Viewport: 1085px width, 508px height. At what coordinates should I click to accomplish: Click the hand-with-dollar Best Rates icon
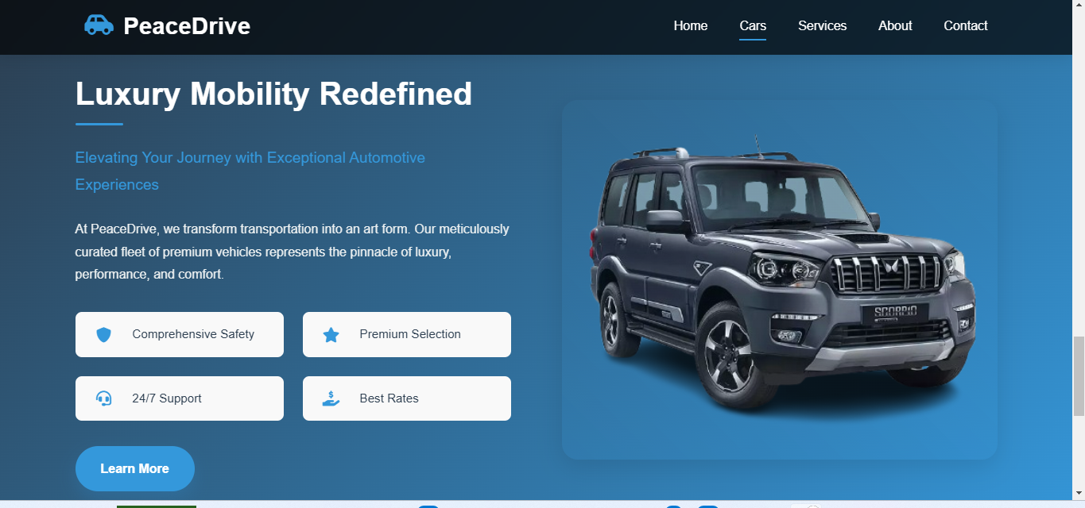[331, 398]
